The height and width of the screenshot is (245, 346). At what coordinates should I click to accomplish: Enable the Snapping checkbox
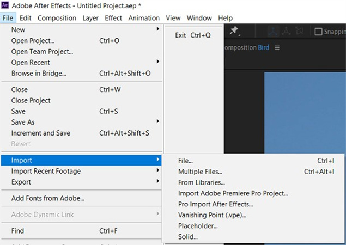[x=319, y=32]
